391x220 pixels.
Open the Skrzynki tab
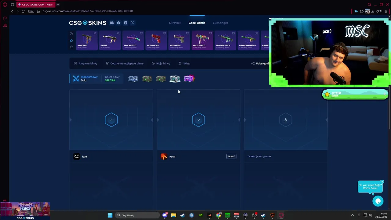click(175, 23)
